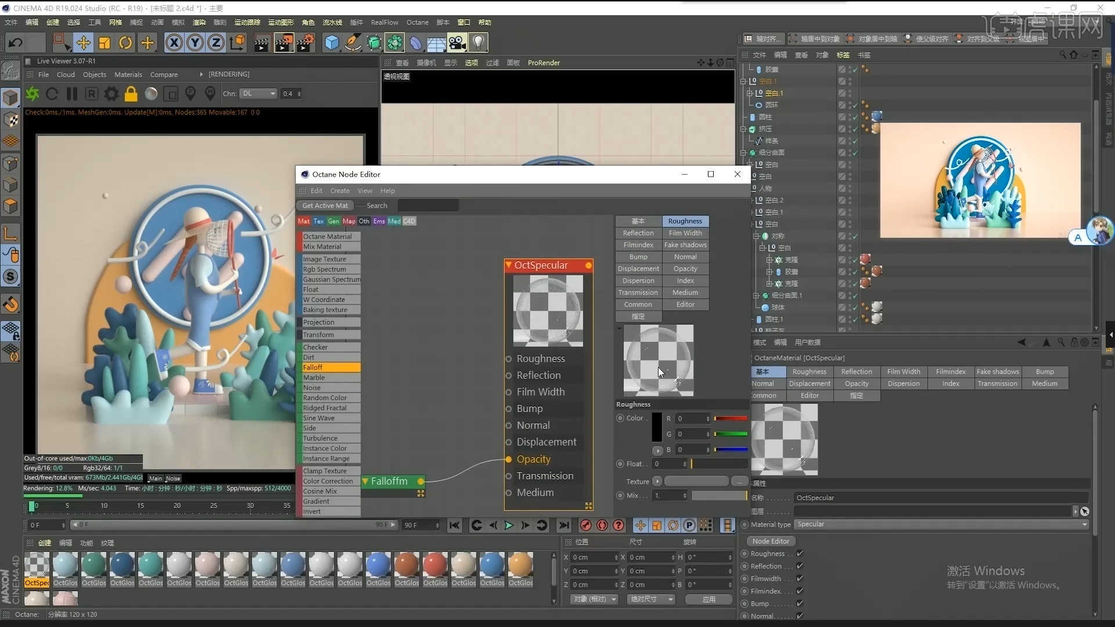Toggle Z axis lock
This screenshot has width=1115, height=627.
tap(216, 42)
